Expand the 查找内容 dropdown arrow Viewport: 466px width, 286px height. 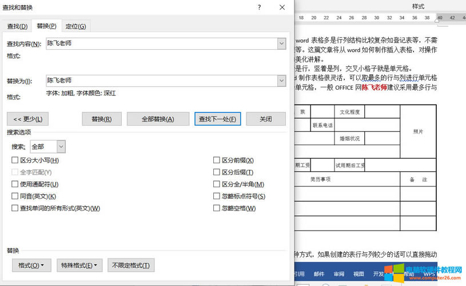tap(281, 44)
